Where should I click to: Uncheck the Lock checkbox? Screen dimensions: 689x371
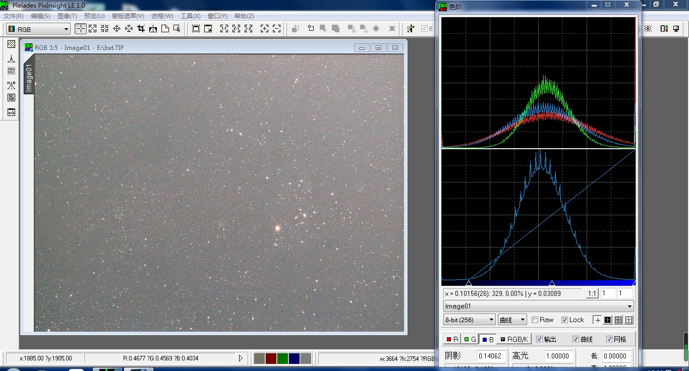click(x=564, y=320)
